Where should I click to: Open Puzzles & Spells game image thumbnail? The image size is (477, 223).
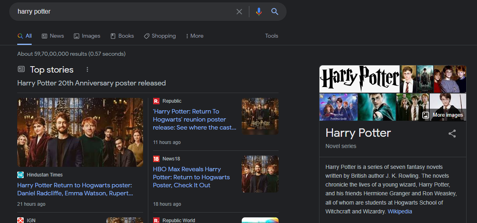tap(338, 107)
